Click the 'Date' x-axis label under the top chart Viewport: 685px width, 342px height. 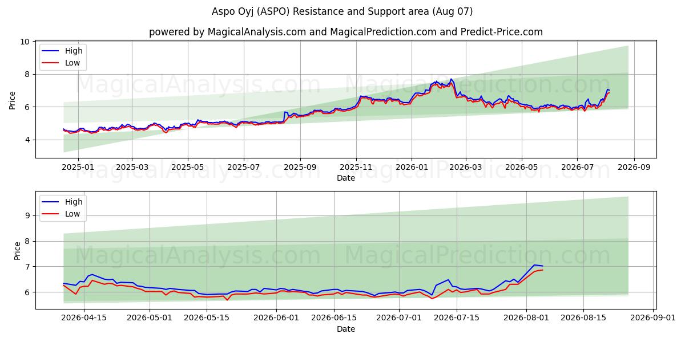(x=346, y=178)
